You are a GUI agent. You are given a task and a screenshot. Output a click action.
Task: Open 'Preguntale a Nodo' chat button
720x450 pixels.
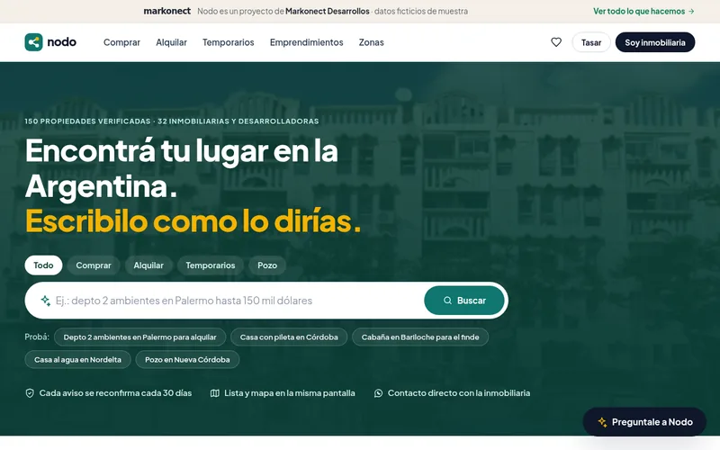tap(644, 421)
